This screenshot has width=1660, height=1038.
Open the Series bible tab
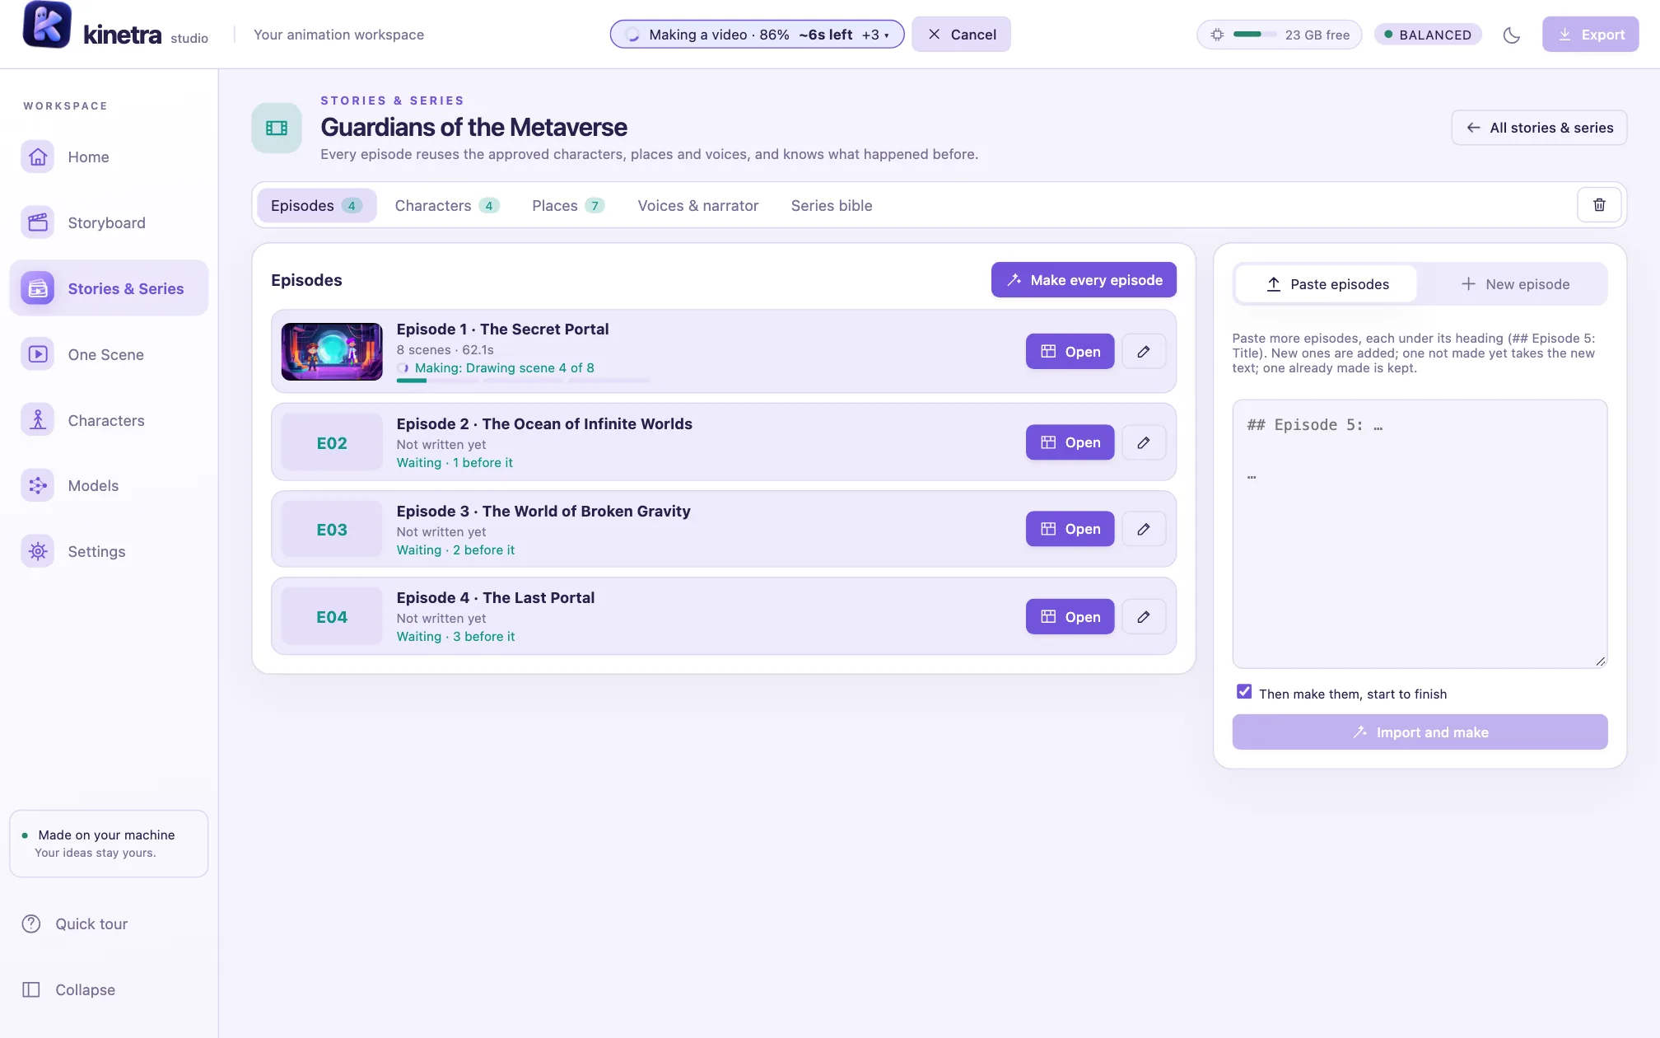pos(832,205)
